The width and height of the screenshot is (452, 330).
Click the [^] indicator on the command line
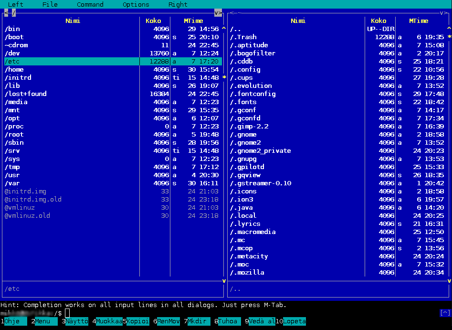click(445, 313)
